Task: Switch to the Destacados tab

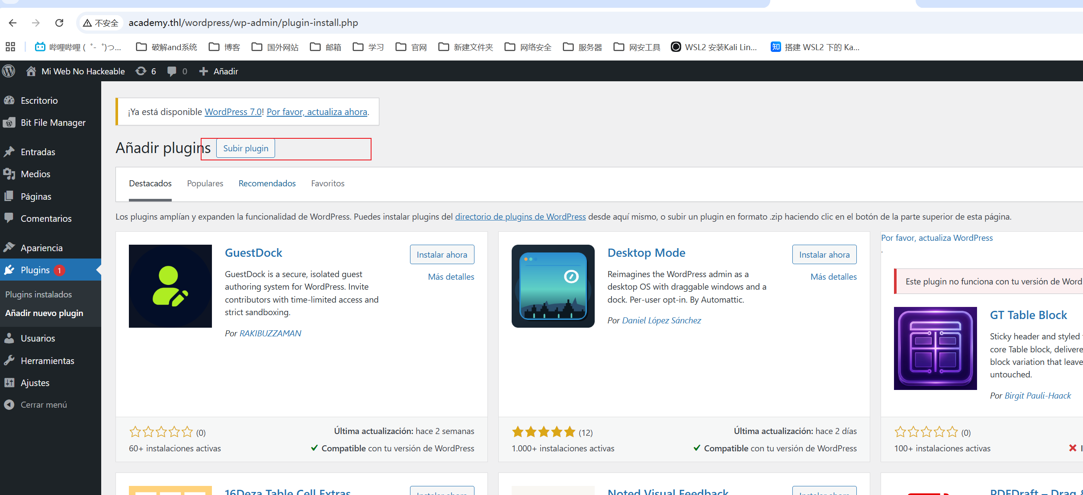Action: coord(150,183)
